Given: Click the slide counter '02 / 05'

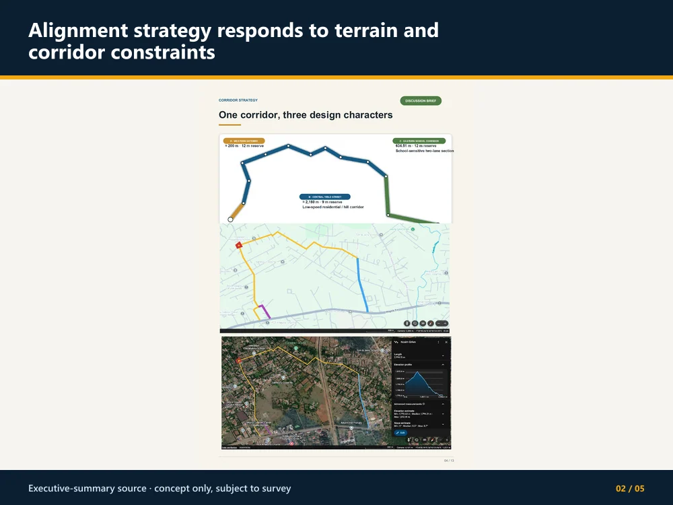Looking at the screenshot, I should [630, 488].
